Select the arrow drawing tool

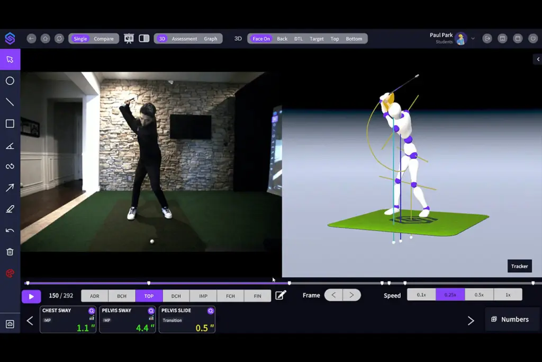10,188
